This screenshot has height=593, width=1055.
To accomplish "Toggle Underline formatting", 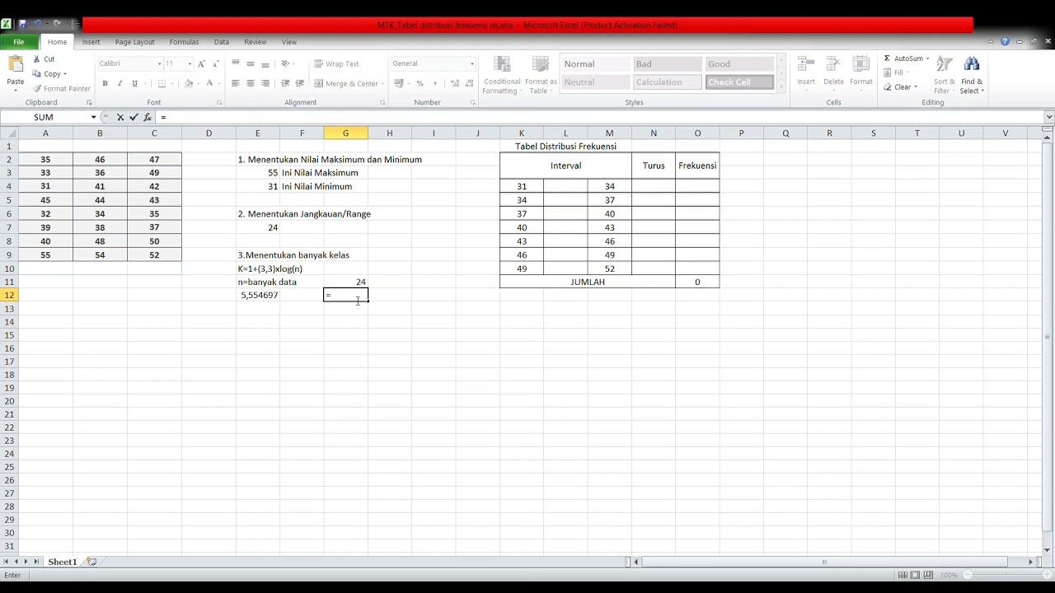I will click(134, 83).
